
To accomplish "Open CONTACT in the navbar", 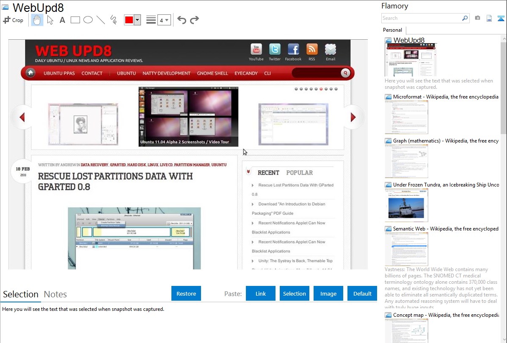I will (92, 74).
